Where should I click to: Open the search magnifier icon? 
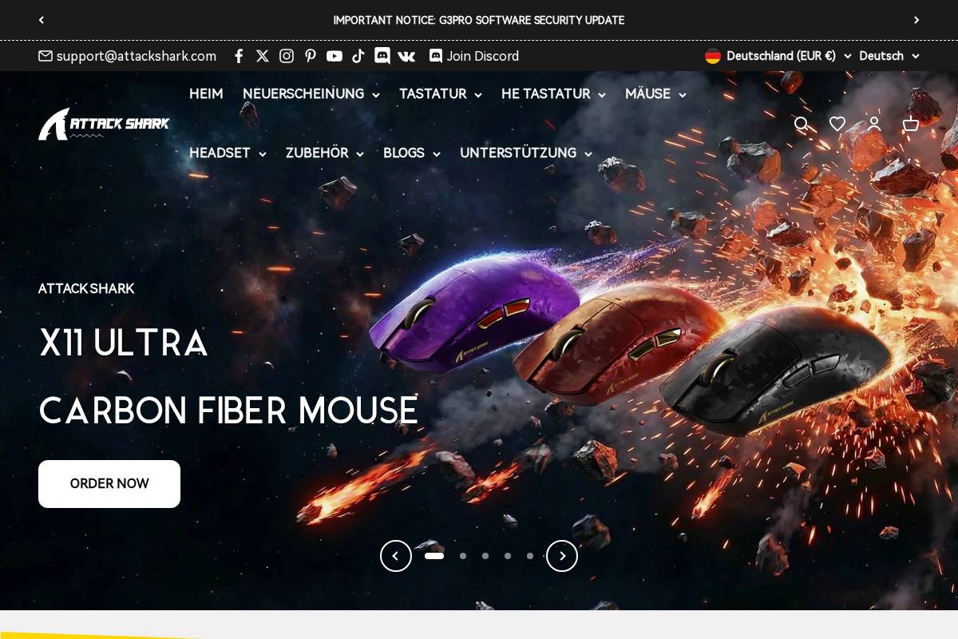802,124
